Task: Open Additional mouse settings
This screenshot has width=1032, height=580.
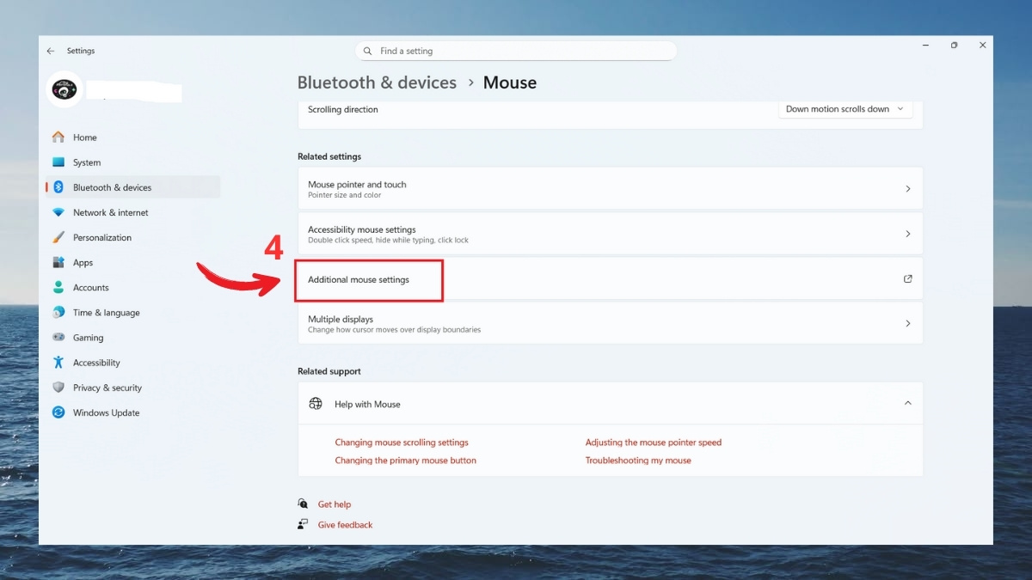Action: click(368, 279)
